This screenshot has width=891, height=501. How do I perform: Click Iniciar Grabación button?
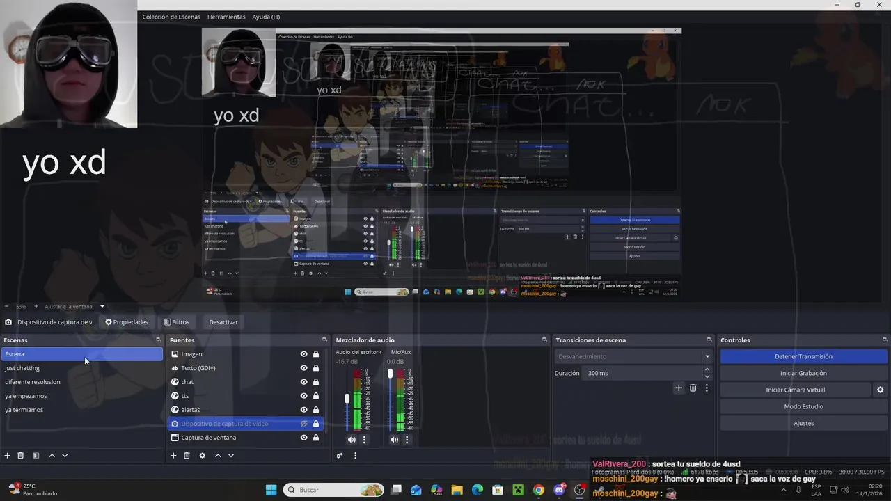pyautogui.click(x=803, y=373)
